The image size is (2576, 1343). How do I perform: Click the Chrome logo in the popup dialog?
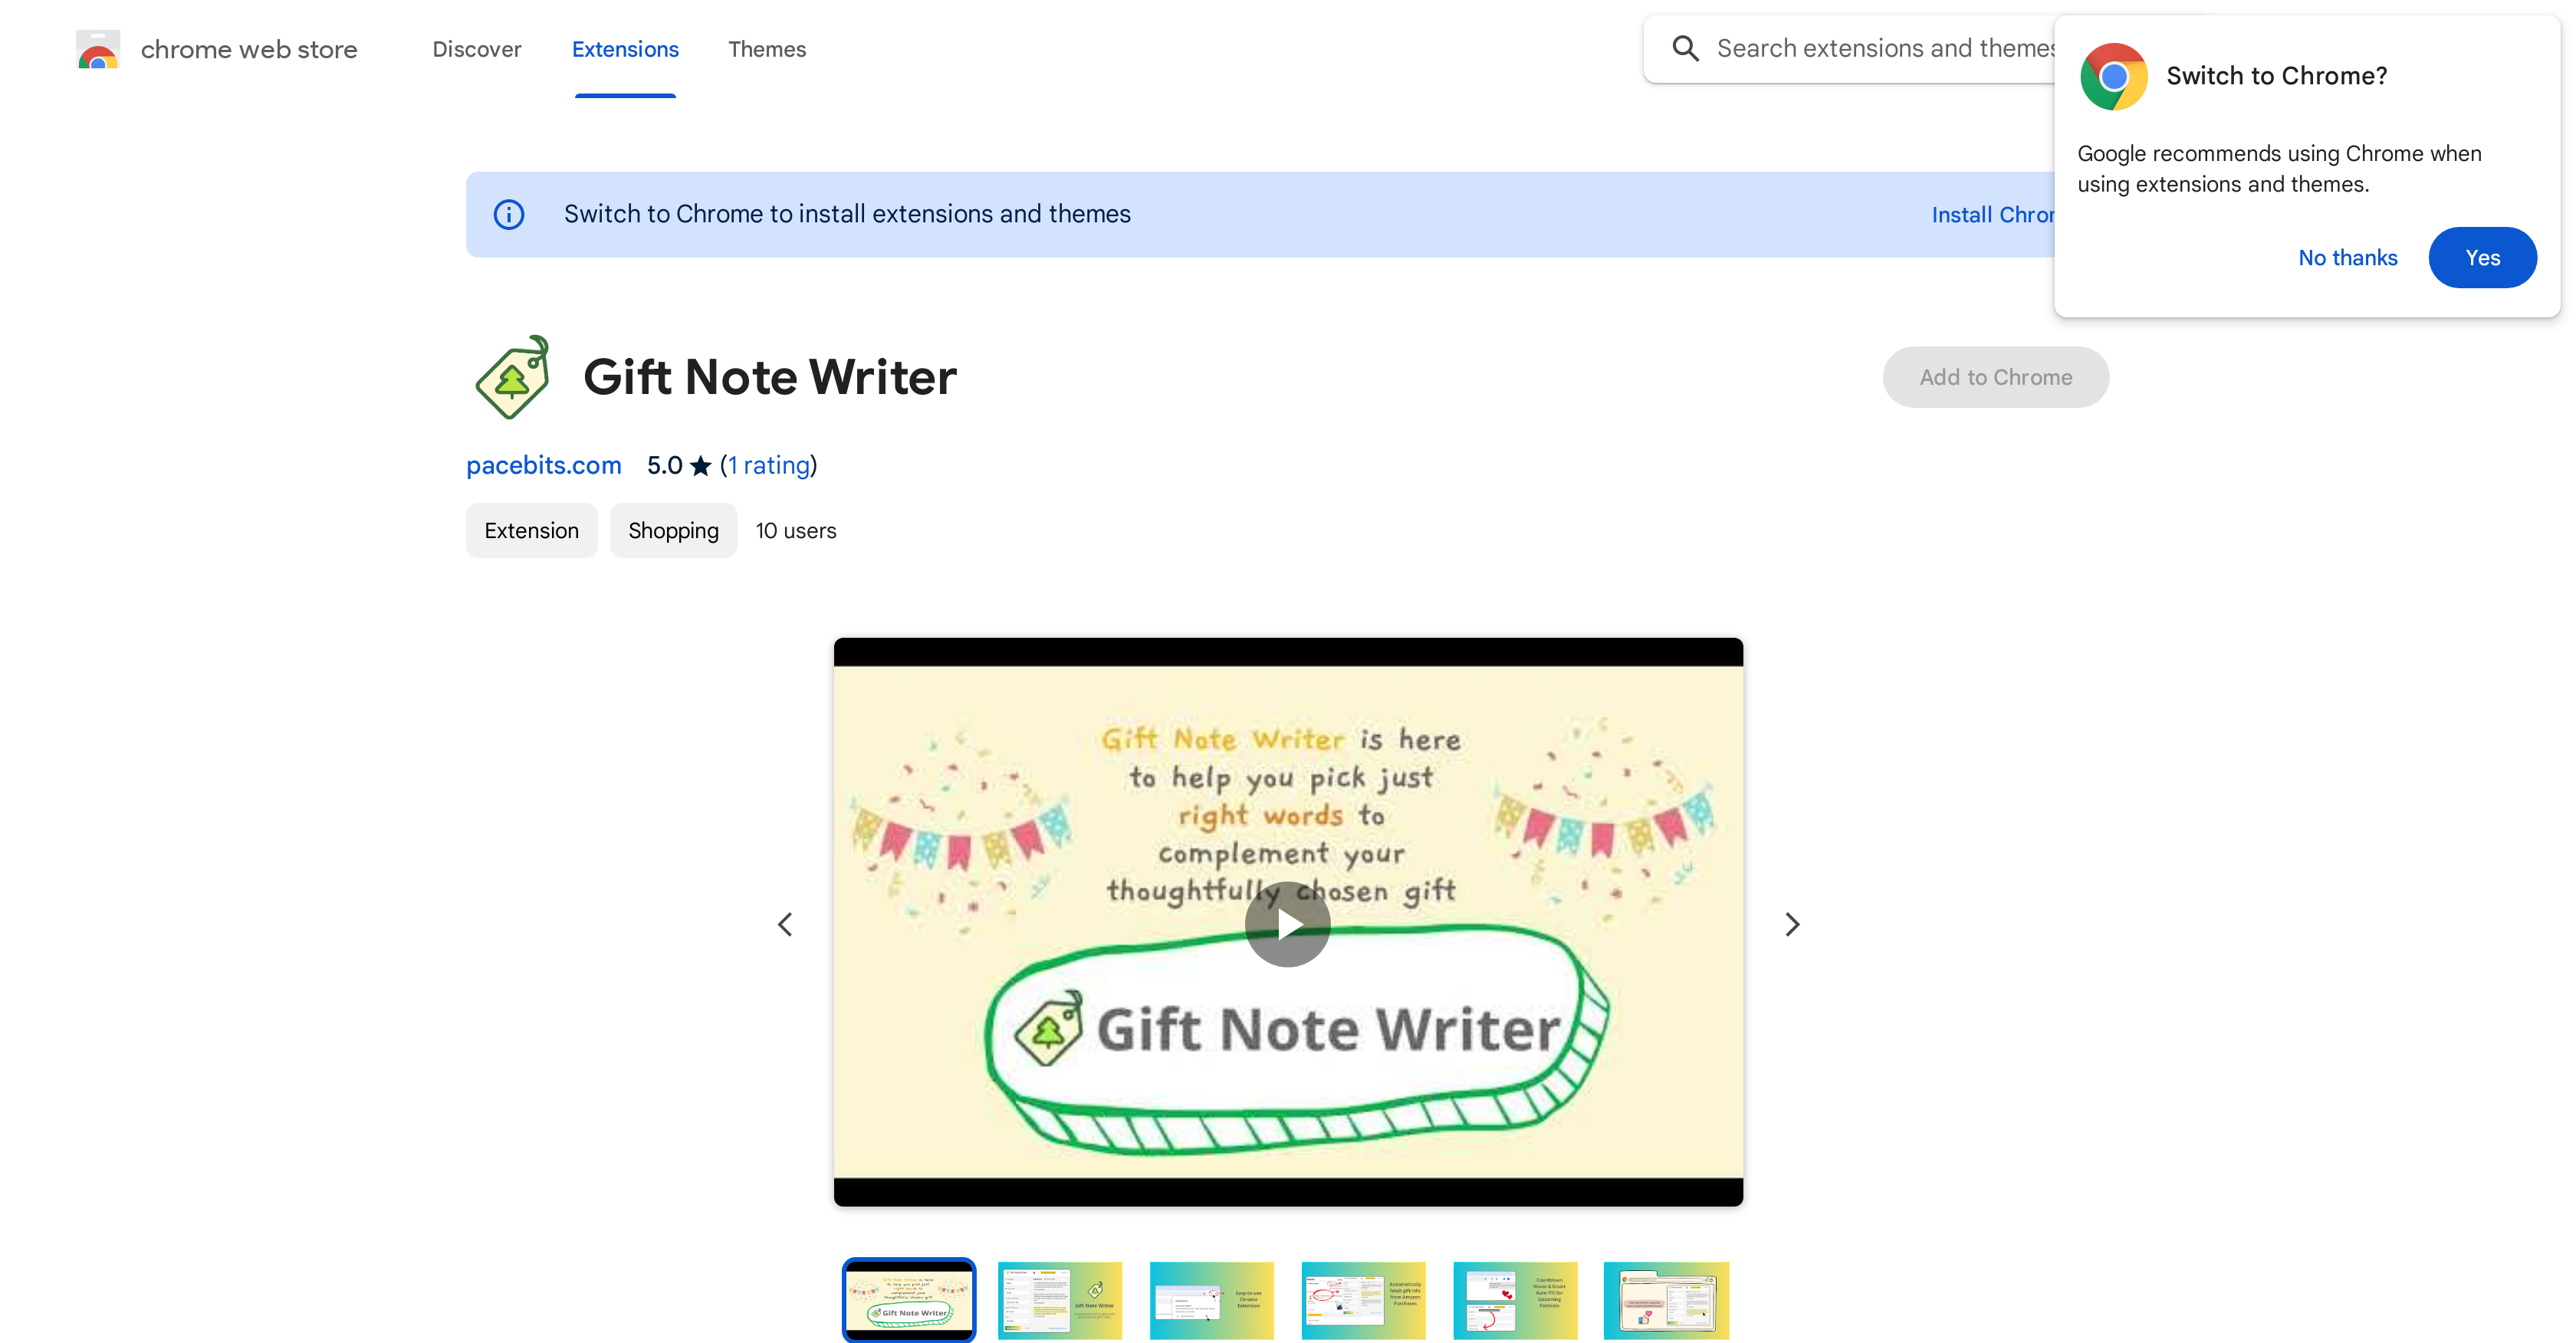pyautogui.click(x=2113, y=76)
